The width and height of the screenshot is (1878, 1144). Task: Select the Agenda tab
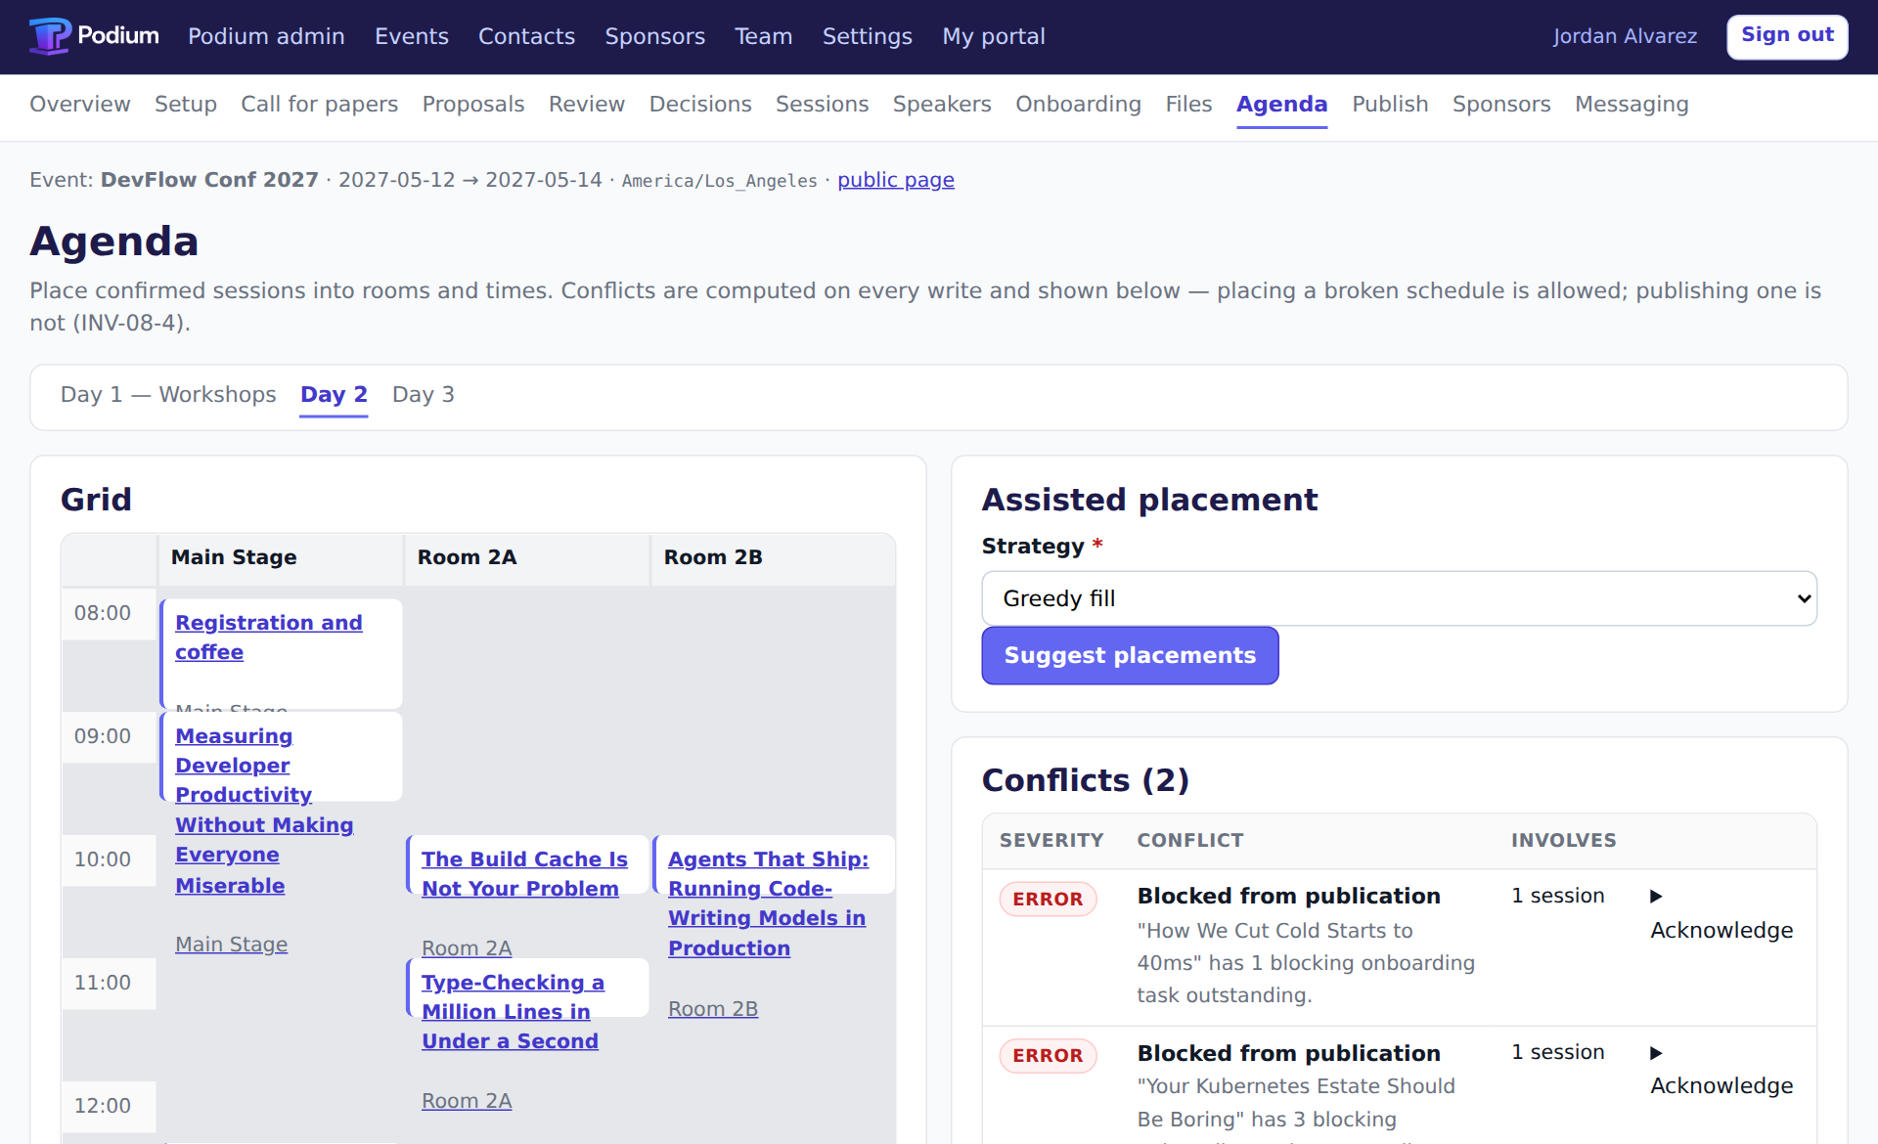(x=1281, y=104)
